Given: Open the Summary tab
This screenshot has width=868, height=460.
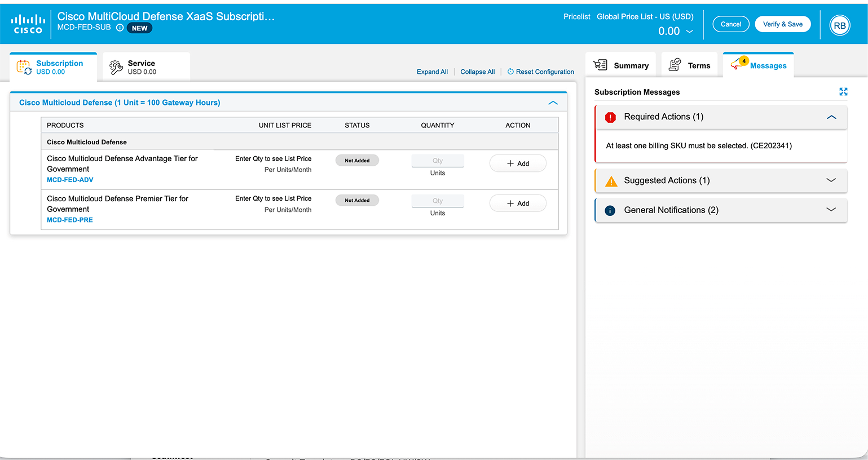Looking at the screenshot, I should click(x=621, y=65).
